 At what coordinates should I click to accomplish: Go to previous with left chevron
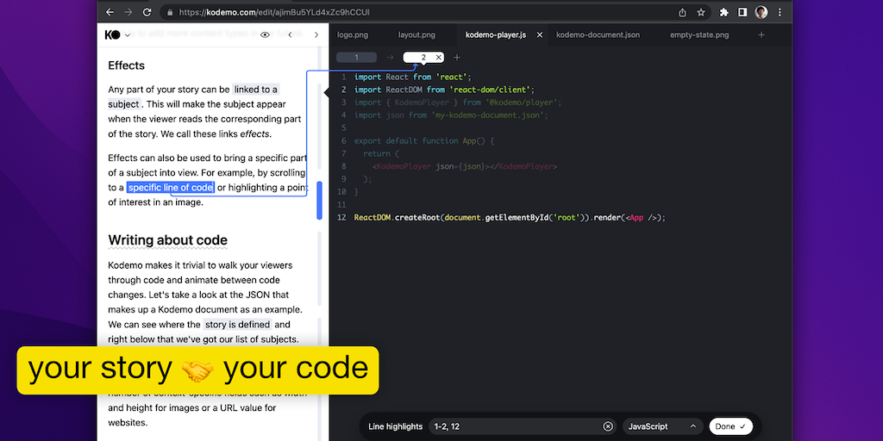290,34
